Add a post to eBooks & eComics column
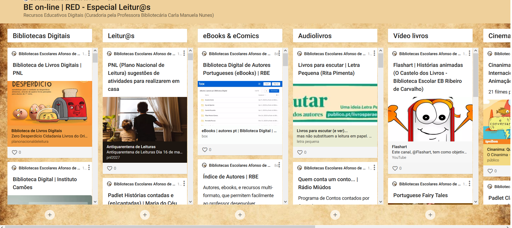The height and width of the screenshot is (228, 512). tap(240, 215)
